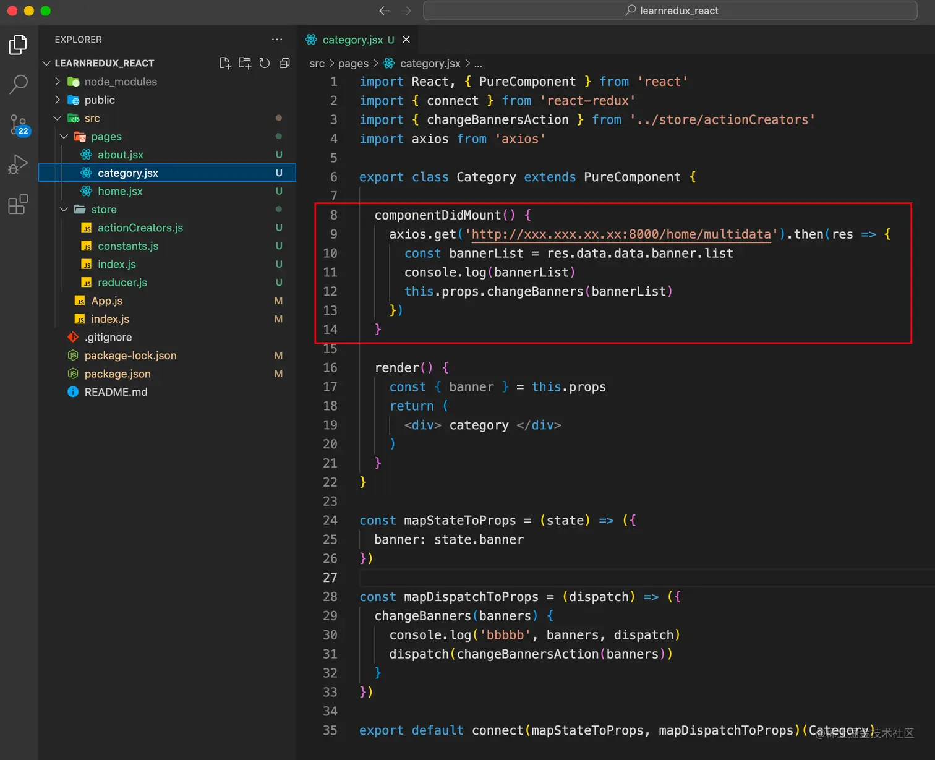Open reducer.js in the file tree

click(122, 283)
